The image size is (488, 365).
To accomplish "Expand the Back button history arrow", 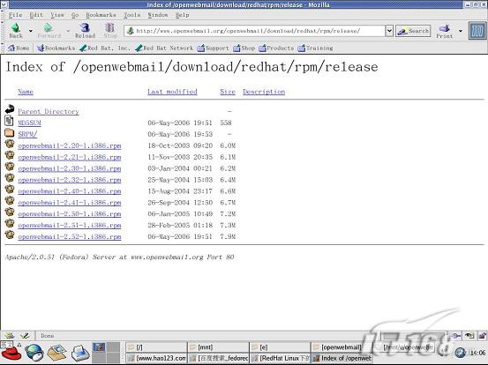I will 31,31.
